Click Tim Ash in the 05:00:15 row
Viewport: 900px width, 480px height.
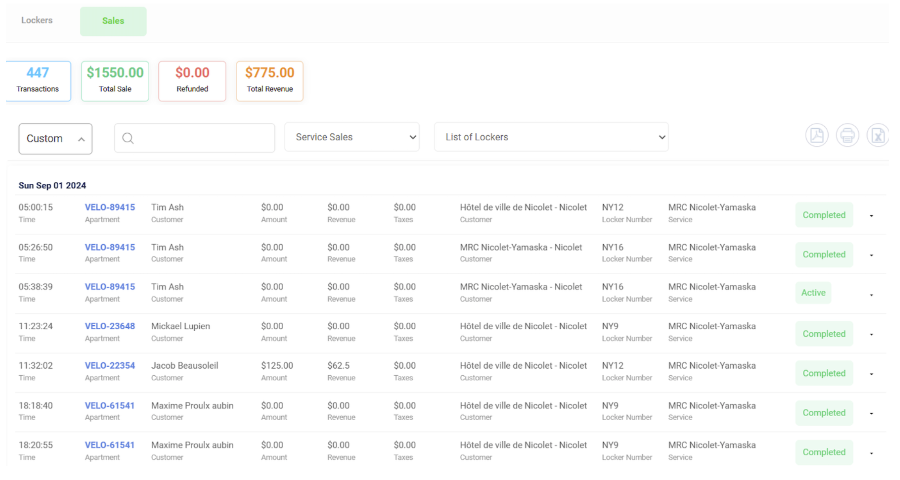click(x=167, y=207)
